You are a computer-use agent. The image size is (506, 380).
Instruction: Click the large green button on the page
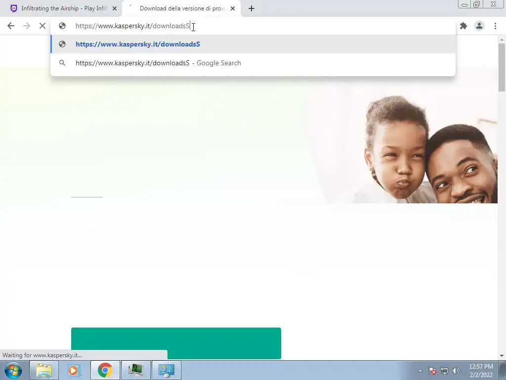pos(176,343)
